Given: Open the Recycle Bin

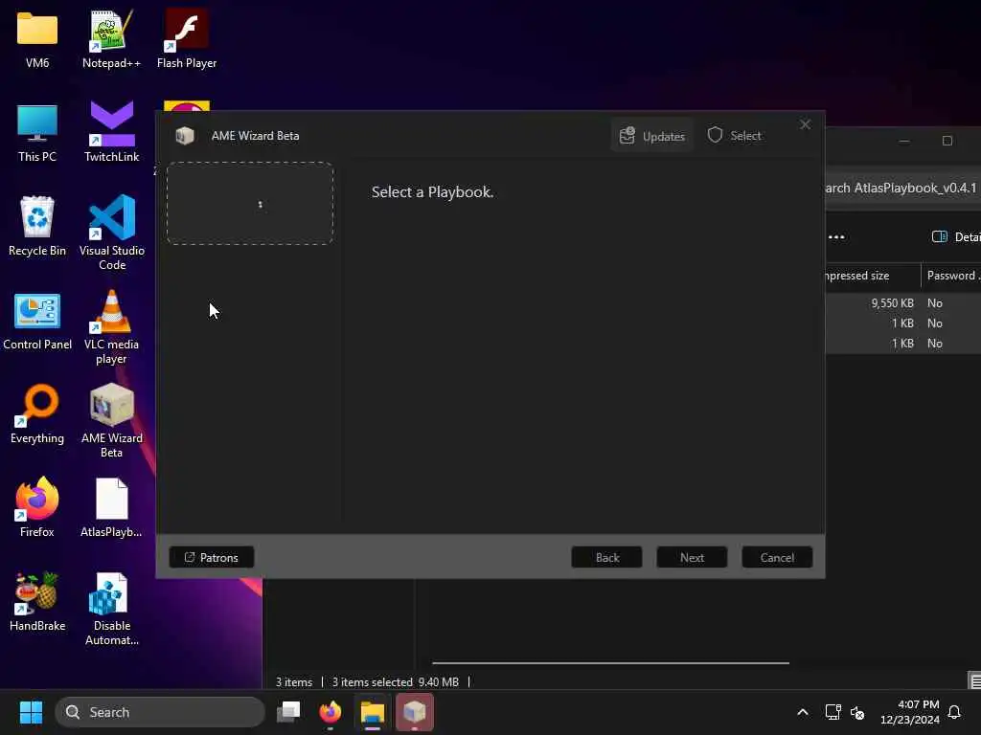Looking at the screenshot, I should 37,226.
